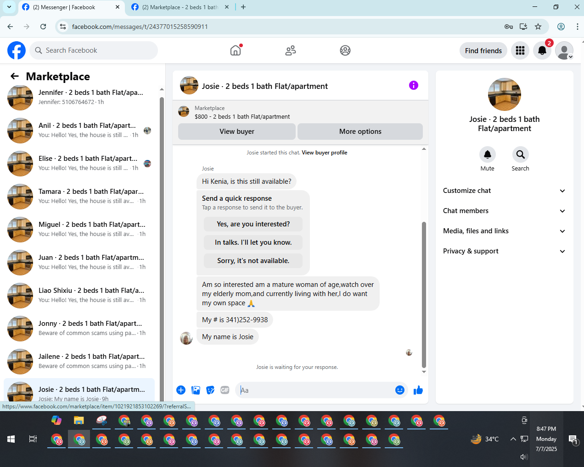Open File Explorer from taskbar

pyautogui.click(x=79, y=420)
